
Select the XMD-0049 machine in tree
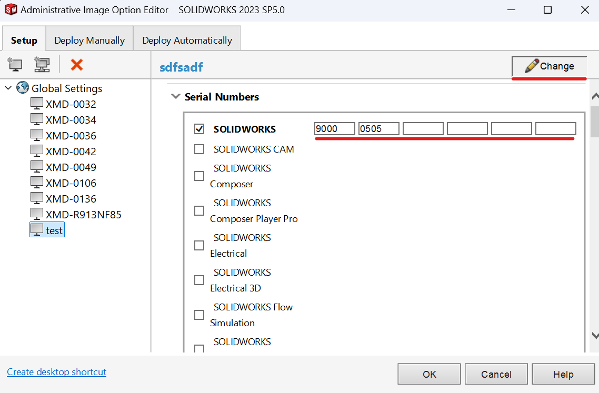pos(71,167)
